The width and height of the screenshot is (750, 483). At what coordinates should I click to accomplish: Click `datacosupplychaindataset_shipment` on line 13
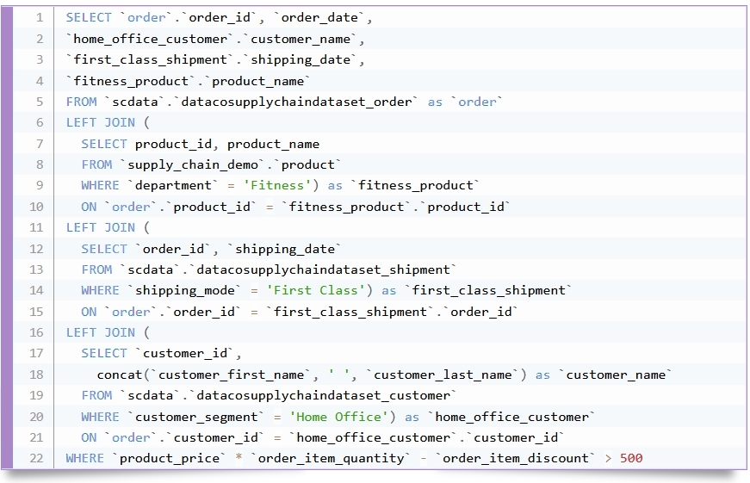(x=323, y=269)
